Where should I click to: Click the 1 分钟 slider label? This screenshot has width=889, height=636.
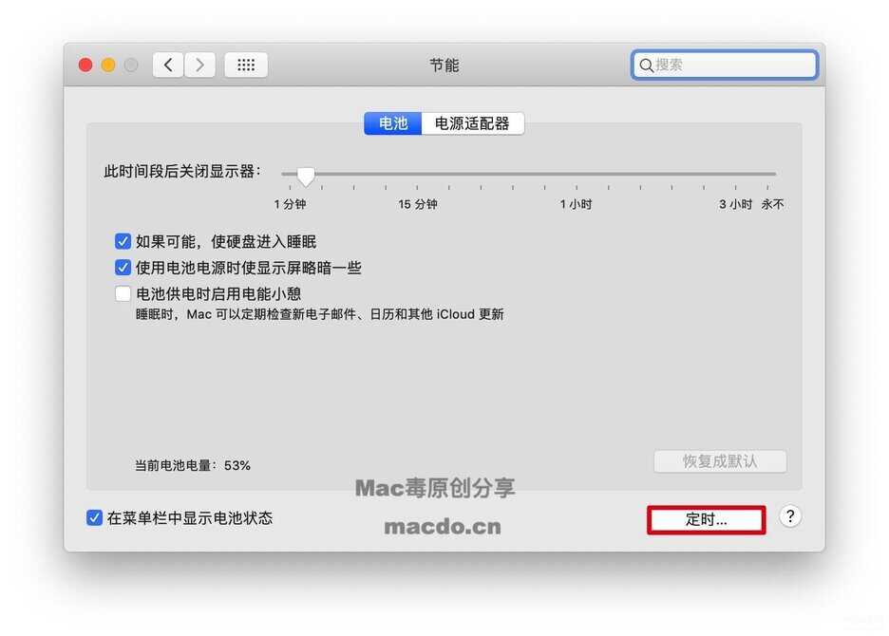coord(290,204)
